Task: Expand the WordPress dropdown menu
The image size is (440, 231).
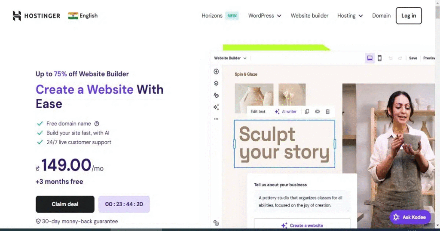Action: pyautogui.click(x=265, y=16)
